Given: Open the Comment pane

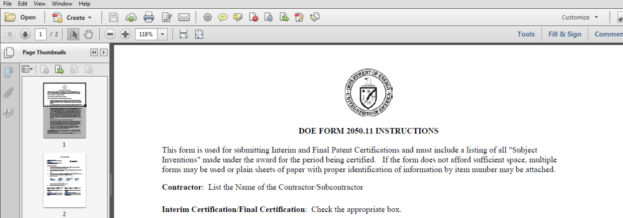Looking at the screenshot, I should (x=609, y=34).
